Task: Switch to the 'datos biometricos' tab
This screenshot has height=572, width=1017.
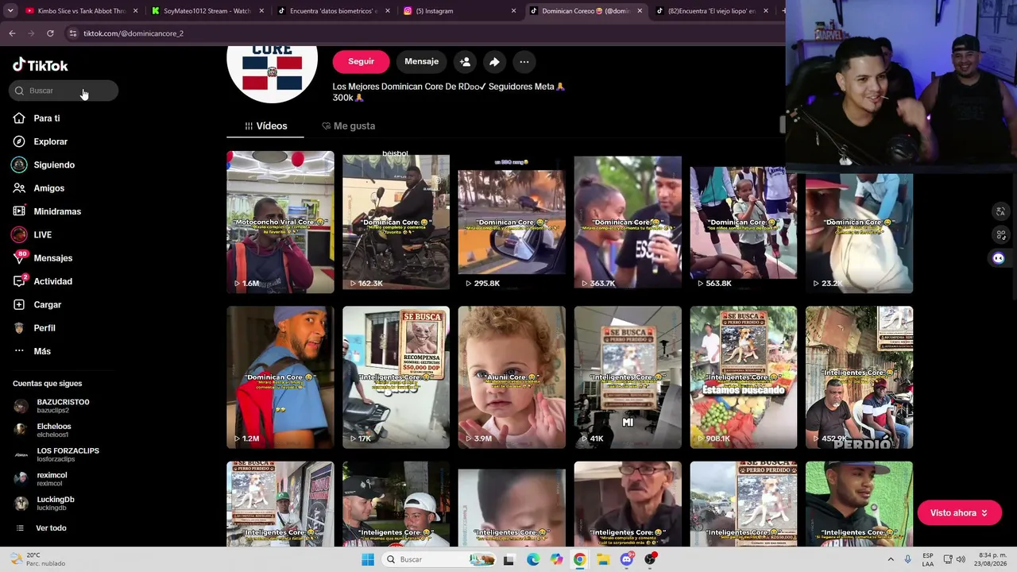Action: (x=332, y=11)
